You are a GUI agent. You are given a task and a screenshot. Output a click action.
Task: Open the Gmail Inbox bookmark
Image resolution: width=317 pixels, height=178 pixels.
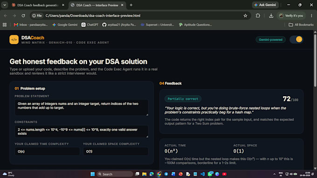tap(31, 25)
